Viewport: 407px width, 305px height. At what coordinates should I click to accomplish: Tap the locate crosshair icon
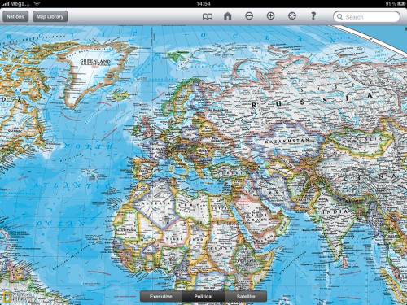point(292,16)
